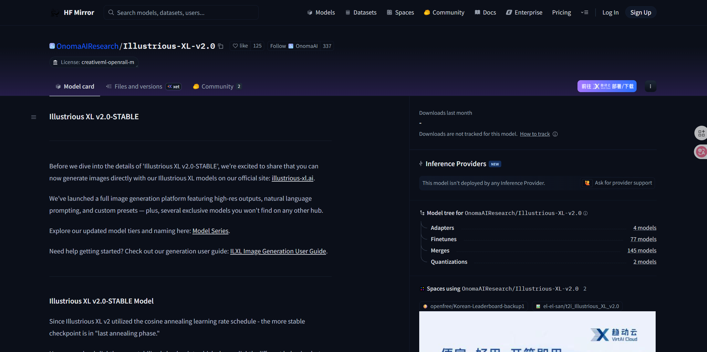Viewport: 707px width, 352px height.
Task: Open the three-dot more options button
Action: [x=650, y=86]
